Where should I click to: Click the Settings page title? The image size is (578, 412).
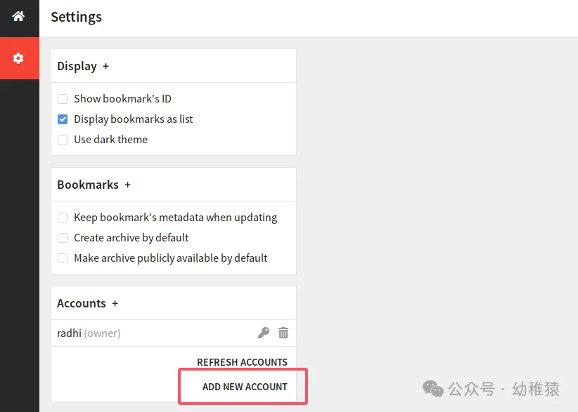77,17
